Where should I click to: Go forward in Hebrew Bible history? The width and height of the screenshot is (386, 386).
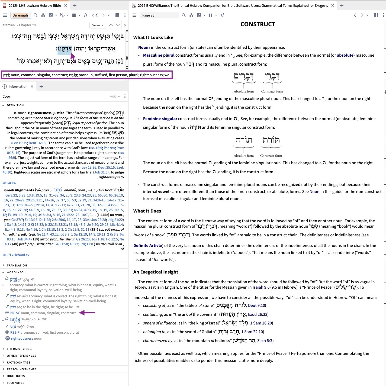103,15
